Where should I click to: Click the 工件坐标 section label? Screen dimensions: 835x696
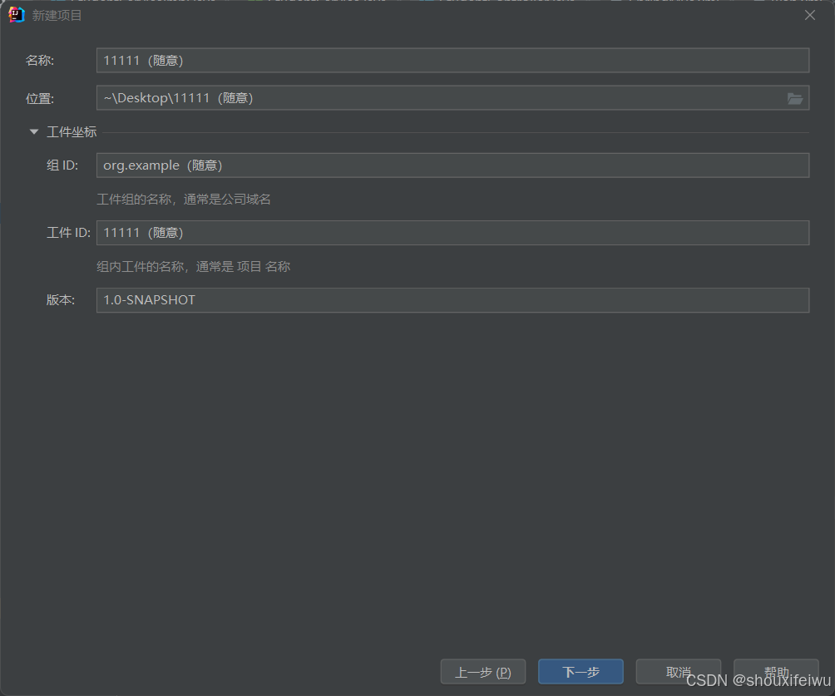(x=72, y=132)
